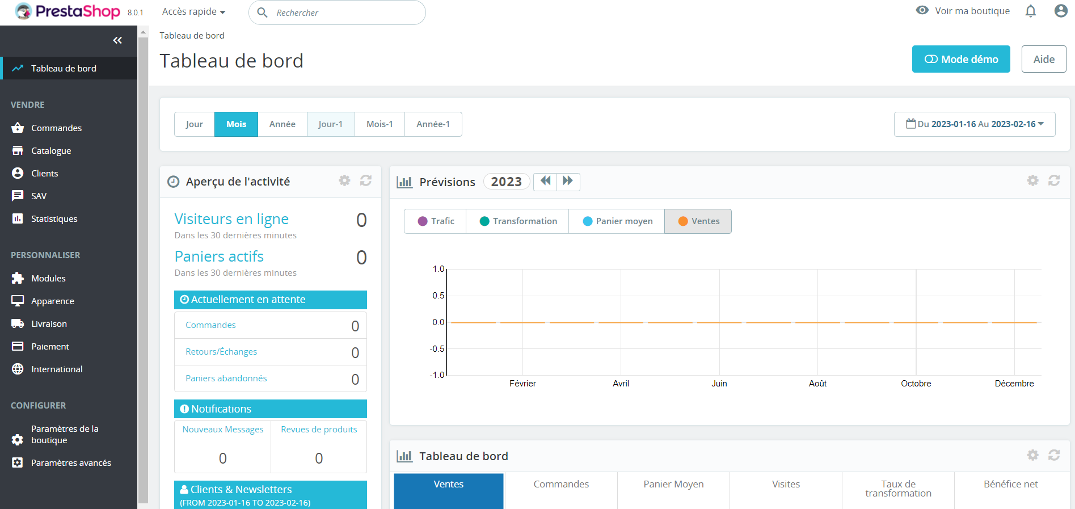This screenshot has width=1075, height=509.
Task: Open Modules from the sidebar
Action: [48, 278]
